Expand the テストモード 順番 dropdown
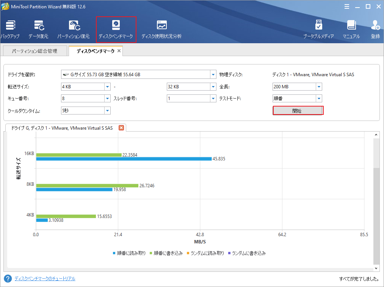Screen dimensions: 384x287 [x=319, y=99]
